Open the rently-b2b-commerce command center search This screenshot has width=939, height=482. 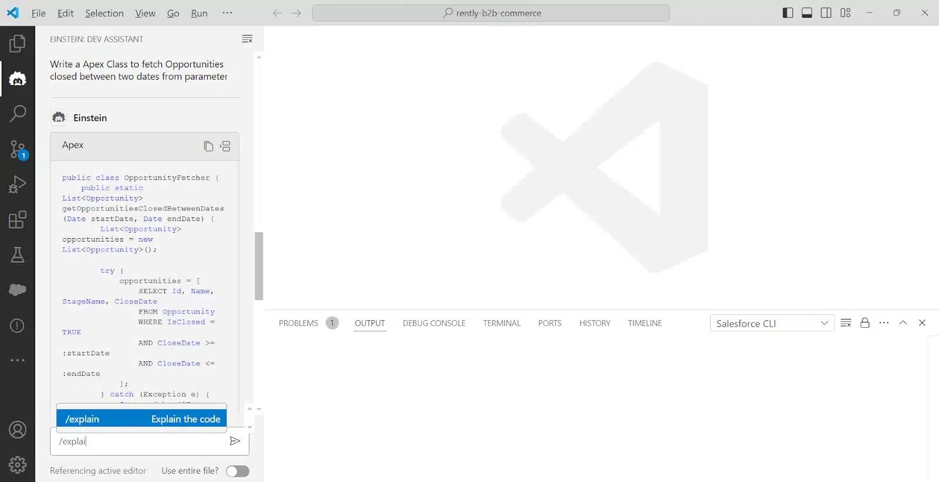tap(491, 13)
